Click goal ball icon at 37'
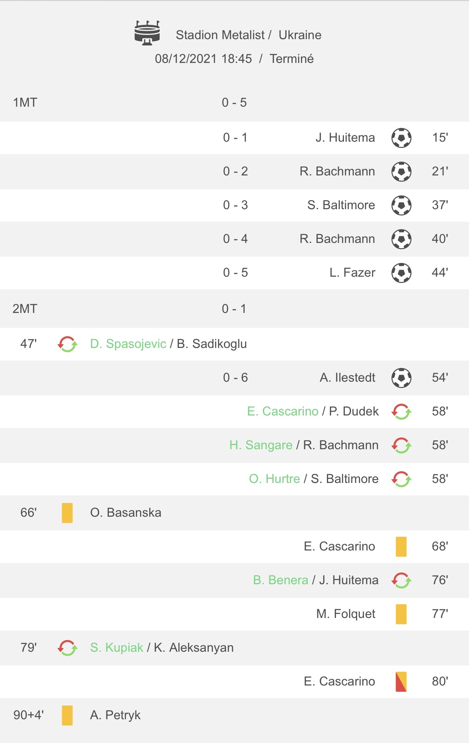Image resolution: width=469 pixels, height=743 pixels. tap(401, 205)
